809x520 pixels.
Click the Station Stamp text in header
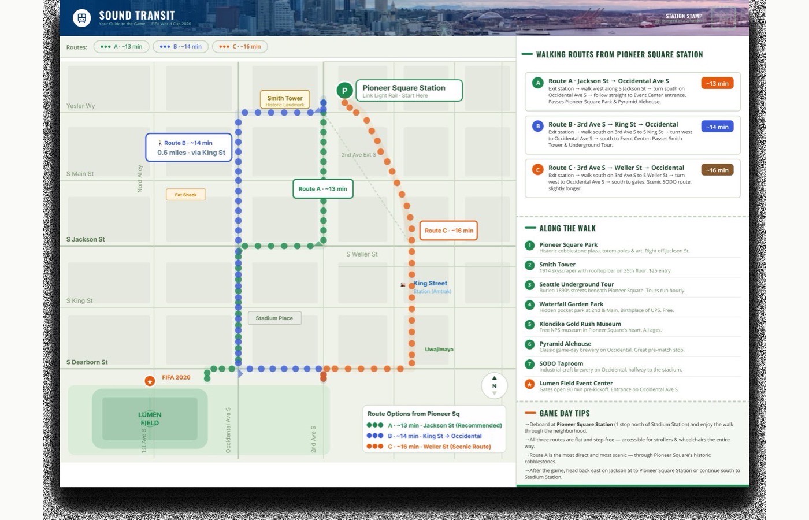coord(684,16)
